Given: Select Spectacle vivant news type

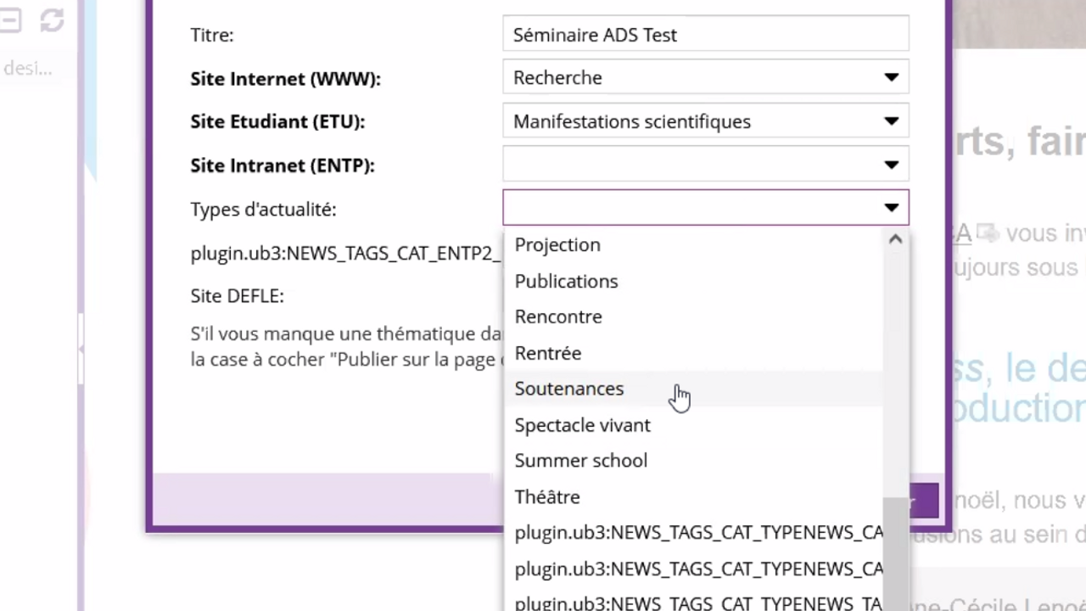Looking at the screenshot, I should (x=582, y=425).
